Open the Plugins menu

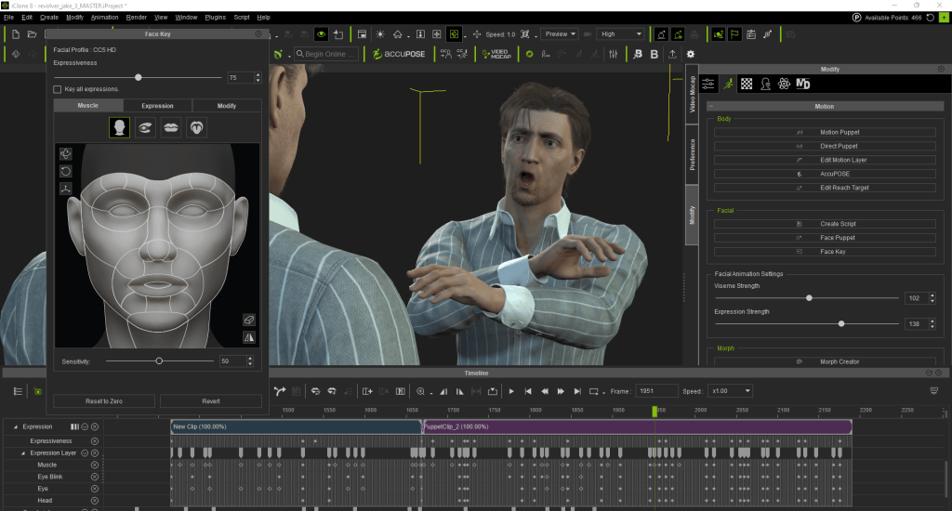215,17
